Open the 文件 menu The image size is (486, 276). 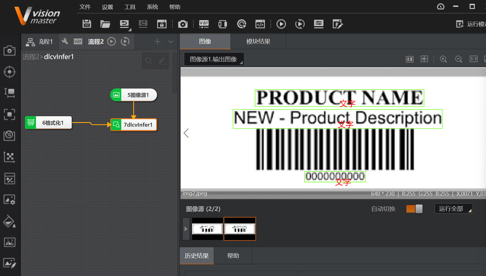click(85, 7)
